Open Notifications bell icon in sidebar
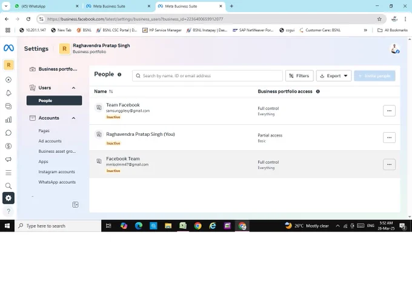This screenshot has width=412, height=300. tap(8, 93)
